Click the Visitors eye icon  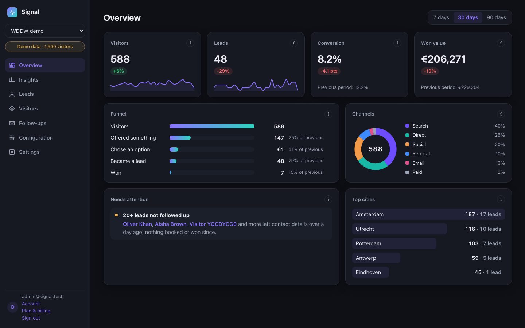pos(12,109)
